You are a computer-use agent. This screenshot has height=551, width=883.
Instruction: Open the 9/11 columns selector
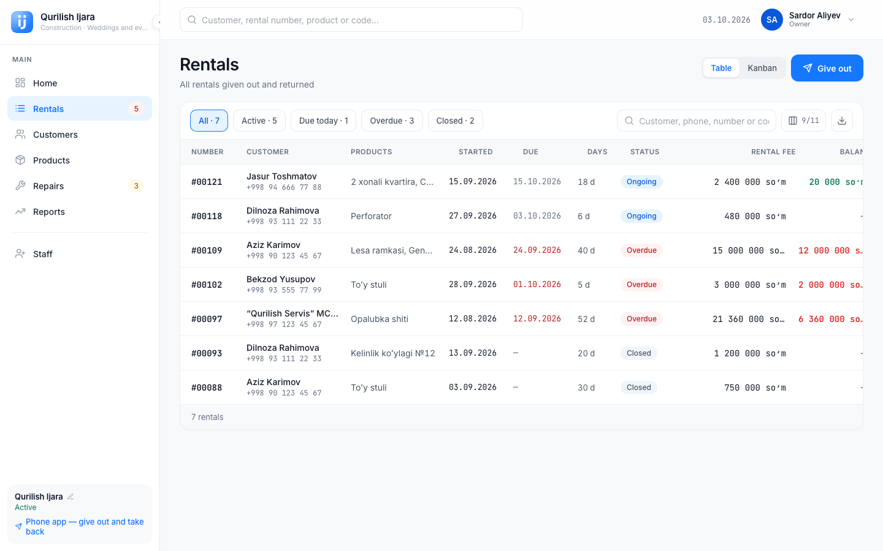tap(803, 121)
